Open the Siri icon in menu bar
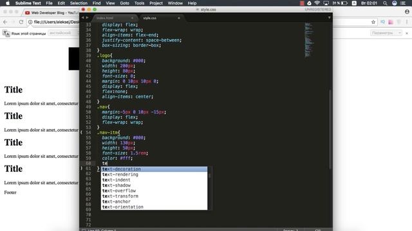This screenshot has width=412, height=231. tap(395, 3)
